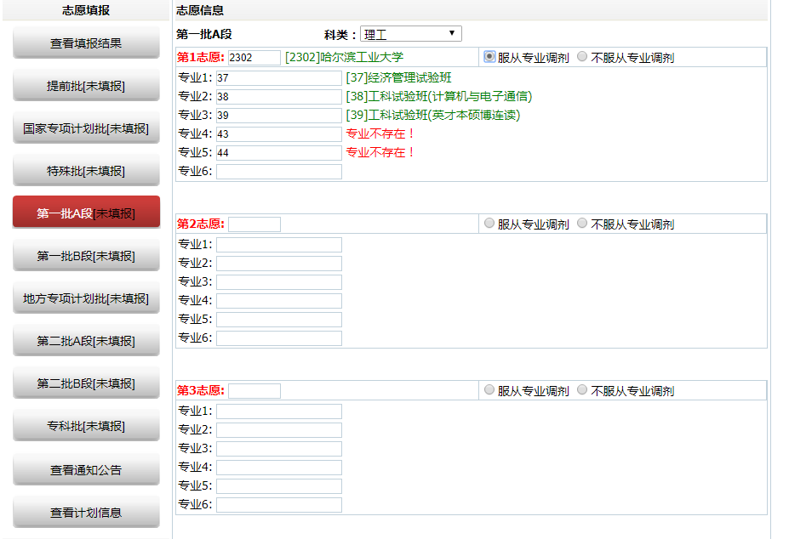
Task: Select 服从专业调剂 for 第1志愿
Action: click(x=489, y=57)
